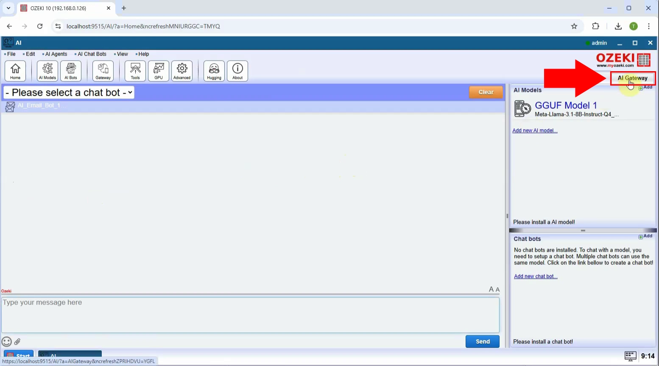Open a new browser tab

[x=124, y=8]
